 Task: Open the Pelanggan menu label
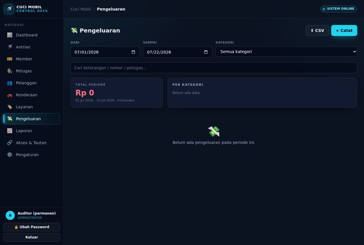(x=26, y=83)
